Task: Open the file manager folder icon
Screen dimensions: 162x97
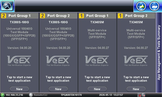Action: pyautogui.click(x=154, y=6)
